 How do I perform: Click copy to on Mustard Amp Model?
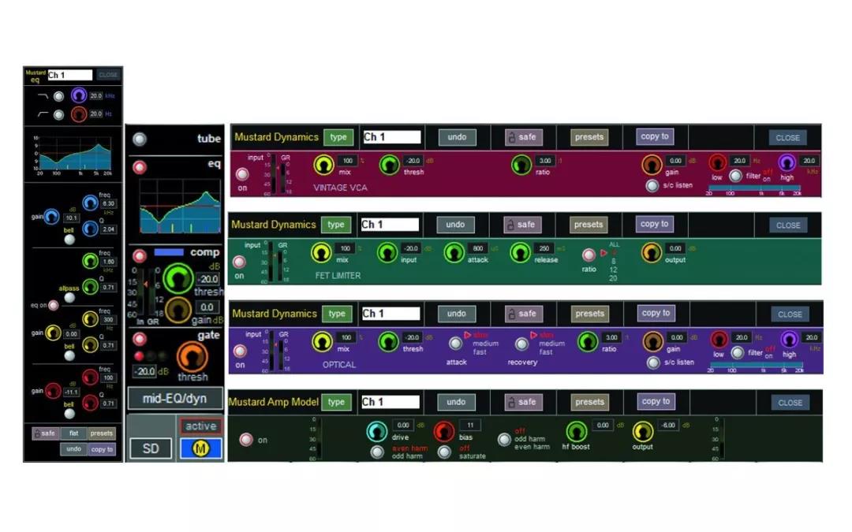pos(656,402)
